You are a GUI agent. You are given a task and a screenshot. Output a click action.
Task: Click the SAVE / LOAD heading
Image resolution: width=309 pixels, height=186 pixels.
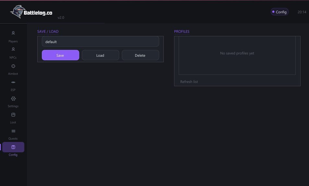click(48, 31)
